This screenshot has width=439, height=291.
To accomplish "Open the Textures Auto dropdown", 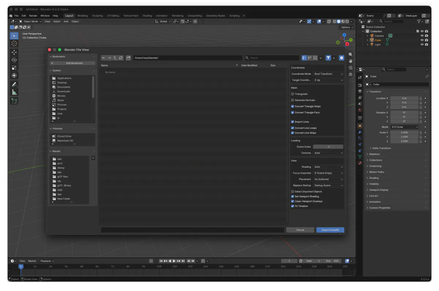I will [328, 153].
